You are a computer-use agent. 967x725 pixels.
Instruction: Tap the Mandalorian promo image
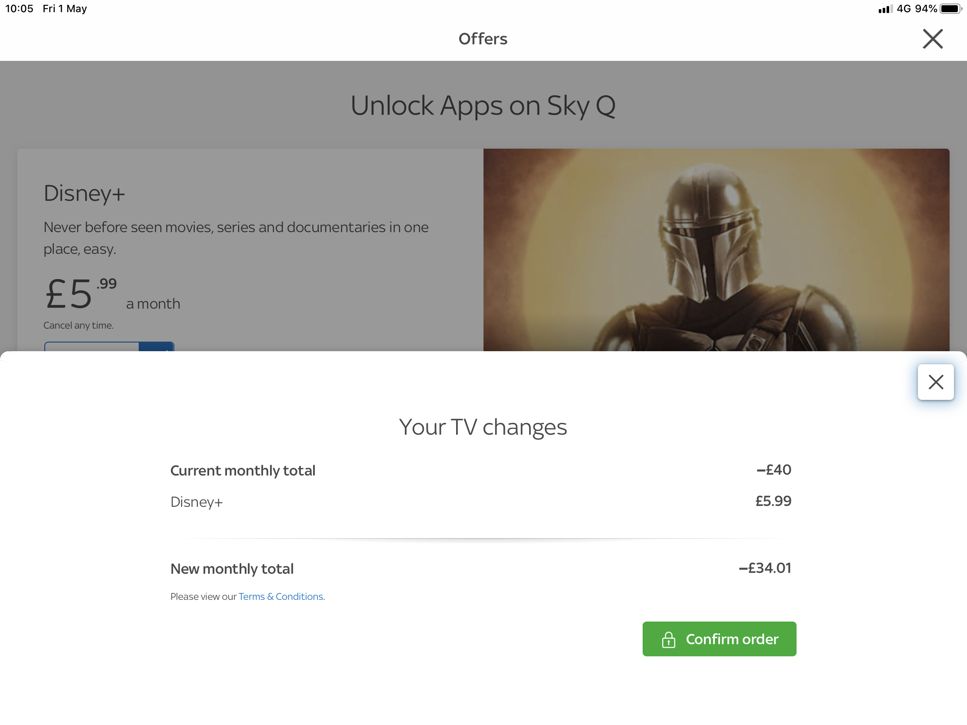[716, 249]
